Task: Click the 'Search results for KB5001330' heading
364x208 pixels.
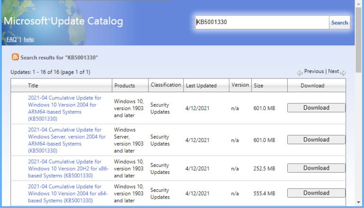Action: click(59, 58)
